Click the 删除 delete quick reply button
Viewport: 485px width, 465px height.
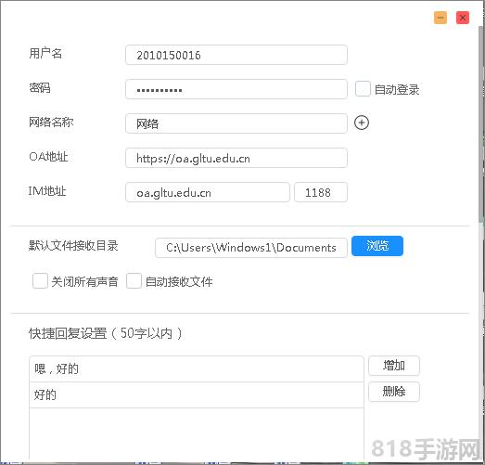[x=394, y=392]
